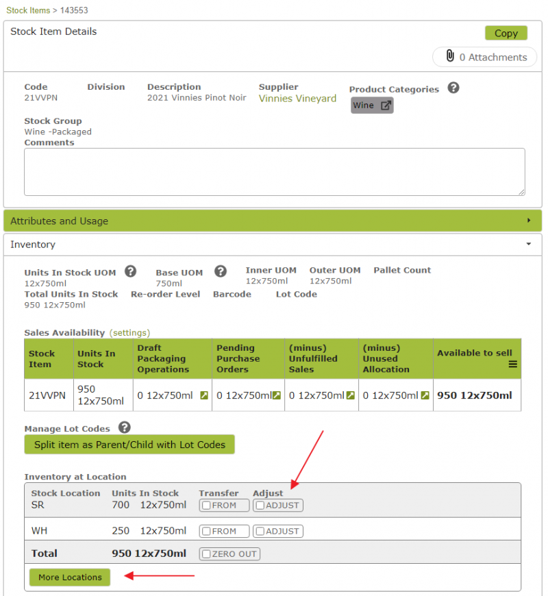
Task: Enable the ADJUST checkbox for WH location
Action: 260,531
